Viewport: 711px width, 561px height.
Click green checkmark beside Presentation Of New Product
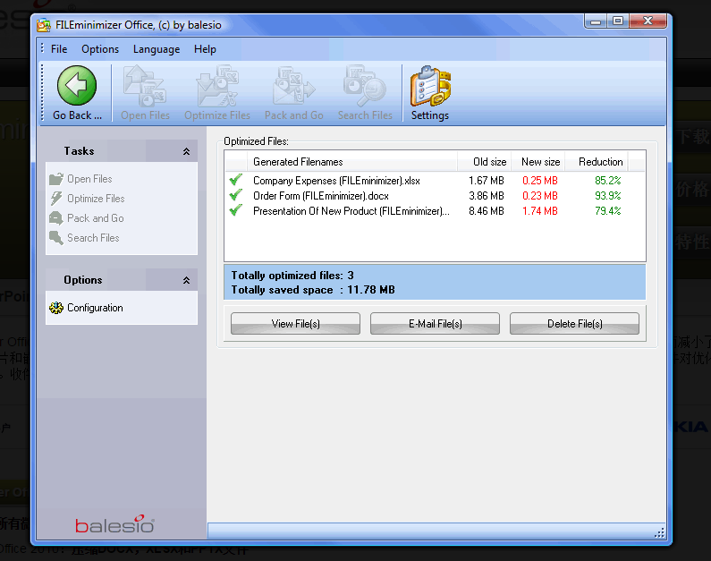(x=236, y=210)
